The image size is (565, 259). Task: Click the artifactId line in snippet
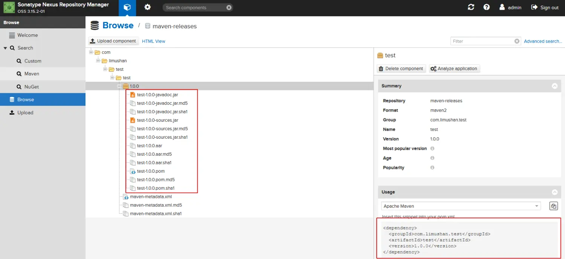pyautogui.click(x=430, y=240)
